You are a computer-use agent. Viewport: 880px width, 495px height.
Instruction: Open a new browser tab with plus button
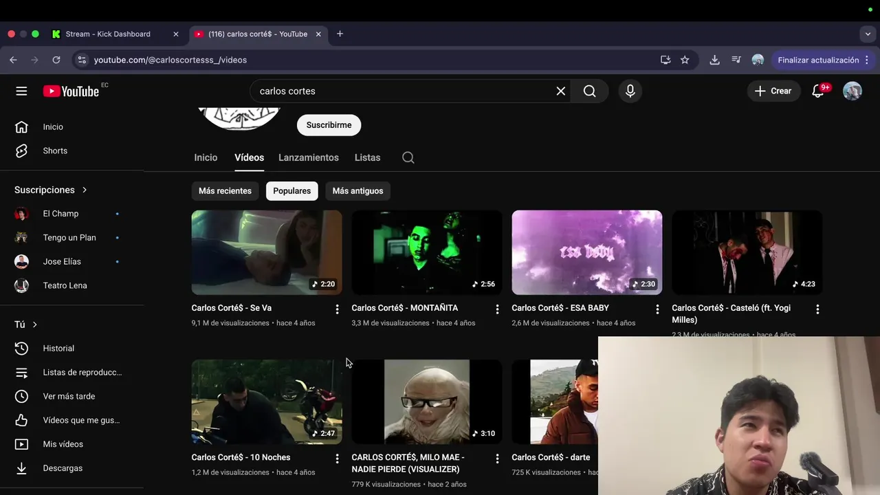340,34
